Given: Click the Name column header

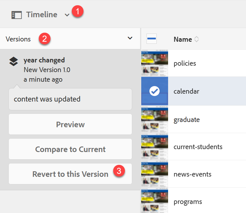Looking at the screenshot, I should tap(183, 39).
